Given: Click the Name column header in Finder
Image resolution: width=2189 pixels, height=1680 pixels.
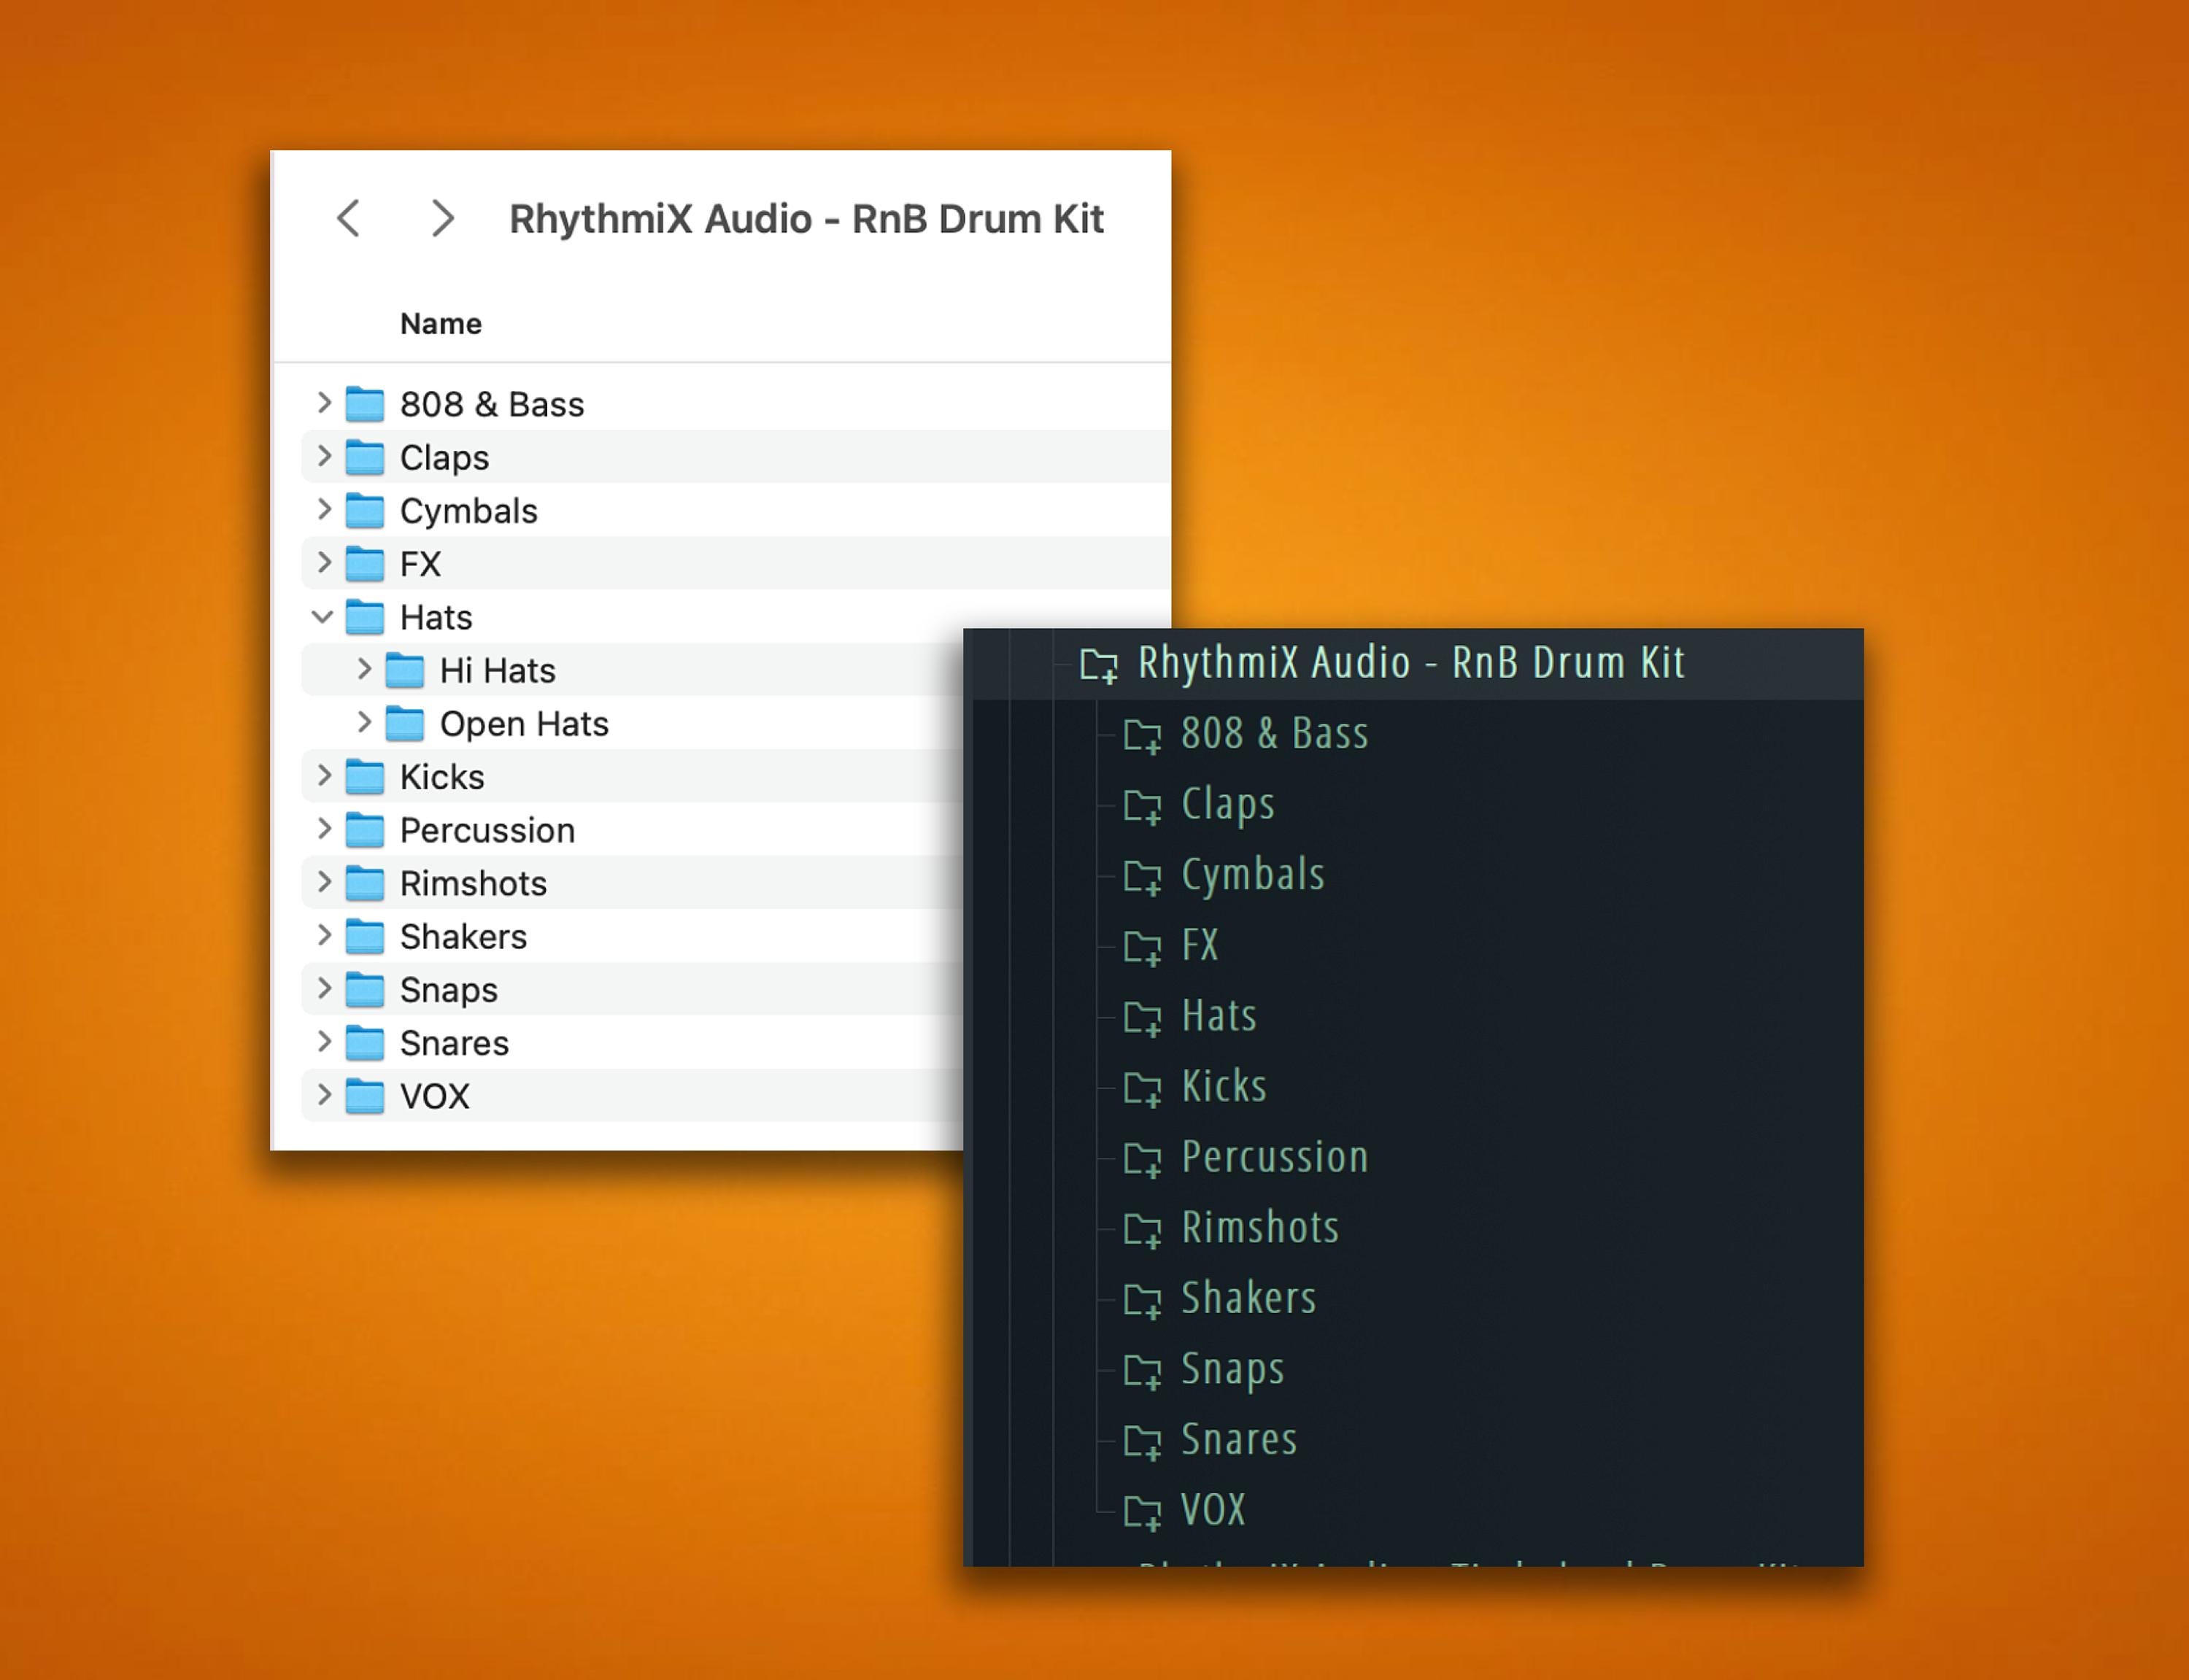Looking at the screenshot, I should point(441,324).
